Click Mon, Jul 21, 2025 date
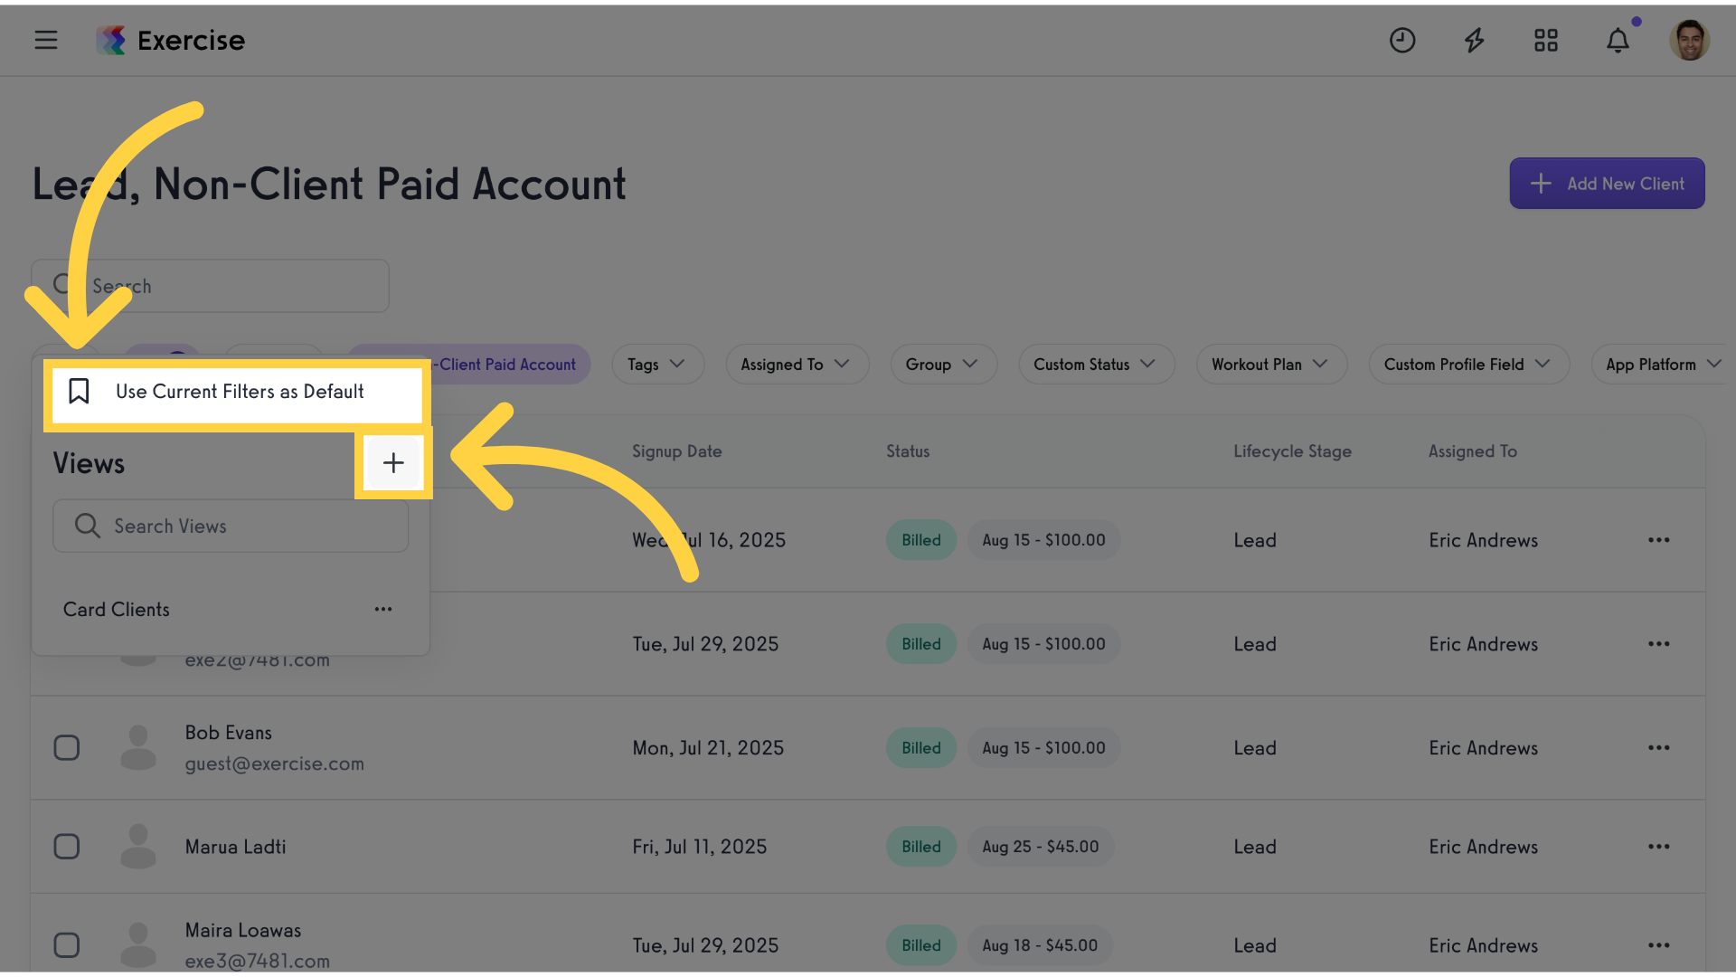The image size is (1736, 977). point(708,748)
